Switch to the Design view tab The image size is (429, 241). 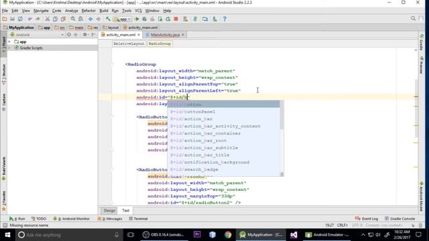pyautogui.click(x=109, y=210)
